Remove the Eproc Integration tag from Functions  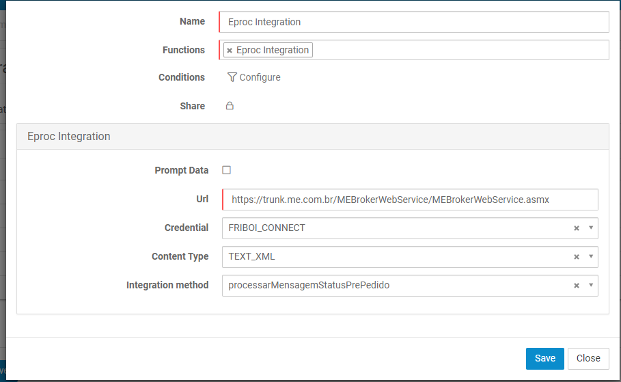230,51
